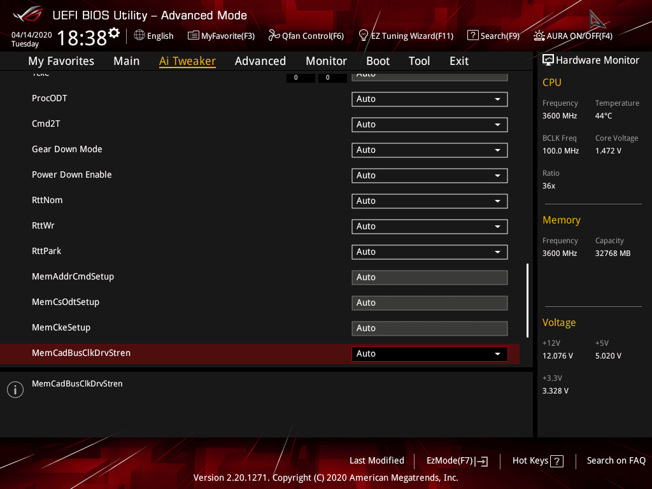Select MemAddrCmdSetup label

(x=73, y=276)
